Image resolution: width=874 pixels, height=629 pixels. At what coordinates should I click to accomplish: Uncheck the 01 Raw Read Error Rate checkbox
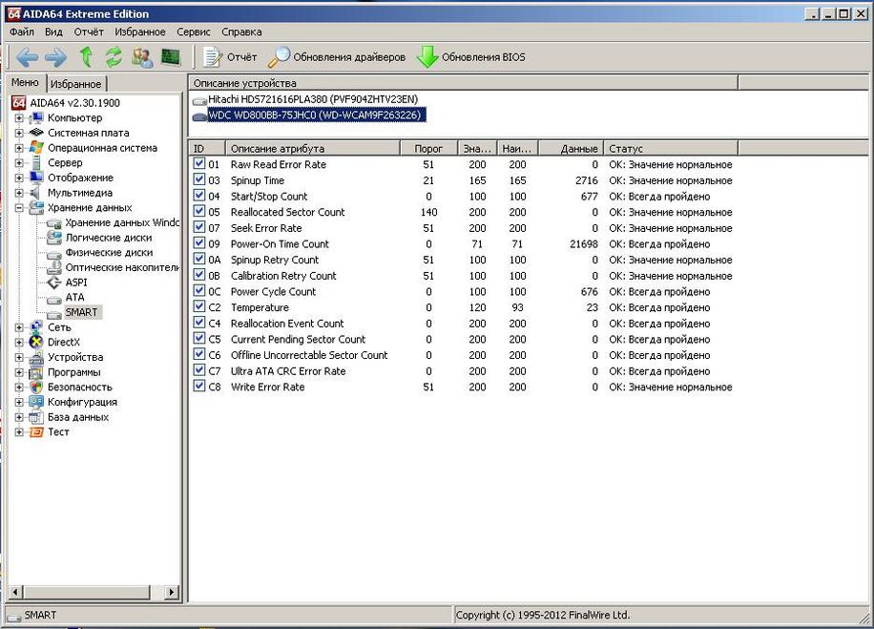[199, 163]
